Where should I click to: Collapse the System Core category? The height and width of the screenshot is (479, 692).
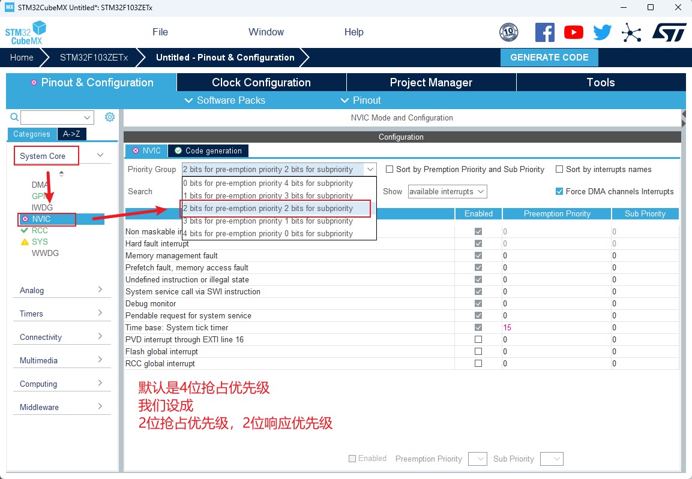point(100,155)
